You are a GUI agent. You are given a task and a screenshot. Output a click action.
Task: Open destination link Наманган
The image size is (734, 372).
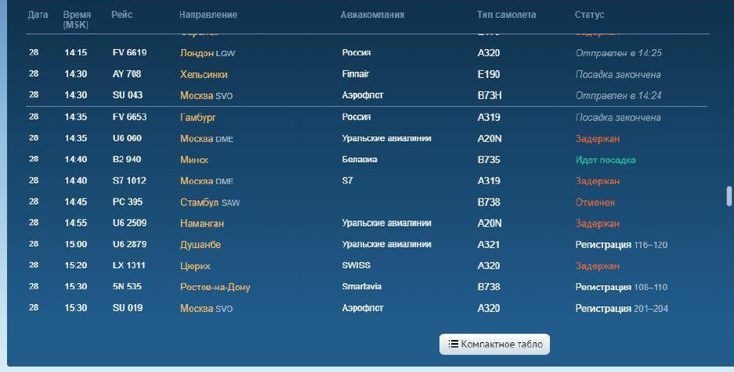[202, 224]
